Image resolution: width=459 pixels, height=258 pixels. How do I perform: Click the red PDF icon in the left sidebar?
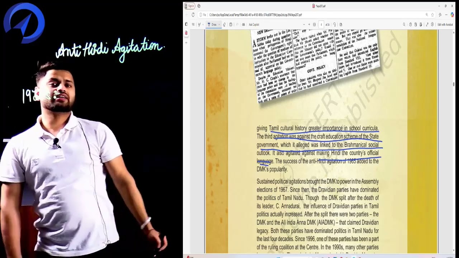click(186, 33)
